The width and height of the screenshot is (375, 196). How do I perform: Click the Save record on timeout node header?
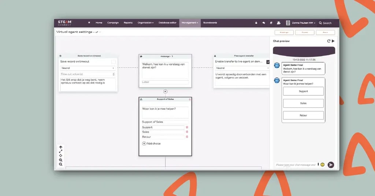[88, 56]
